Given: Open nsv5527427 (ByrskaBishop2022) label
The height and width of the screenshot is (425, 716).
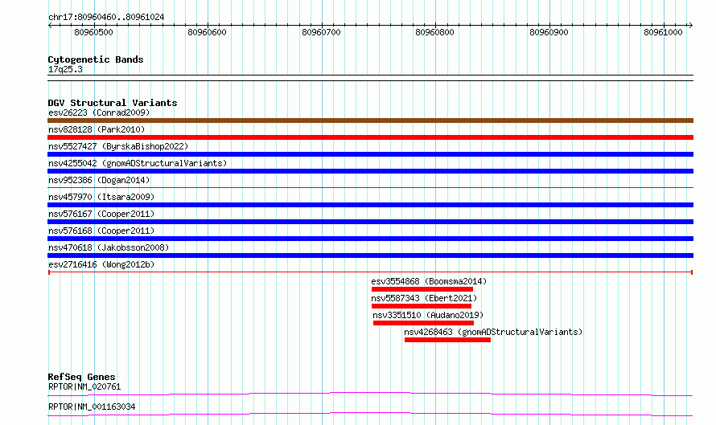Looking at the screenshot, I should (118, 146).
